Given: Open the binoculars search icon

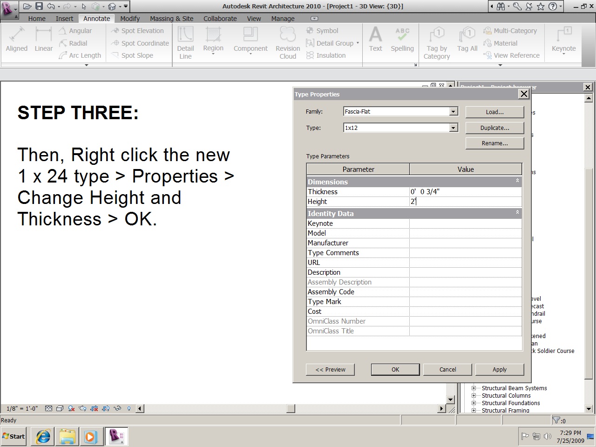Looking at the screenshot, I should tap(501, 7).
